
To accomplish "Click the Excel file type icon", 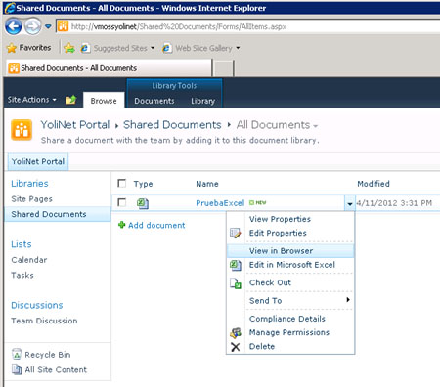I will (143, 203).
